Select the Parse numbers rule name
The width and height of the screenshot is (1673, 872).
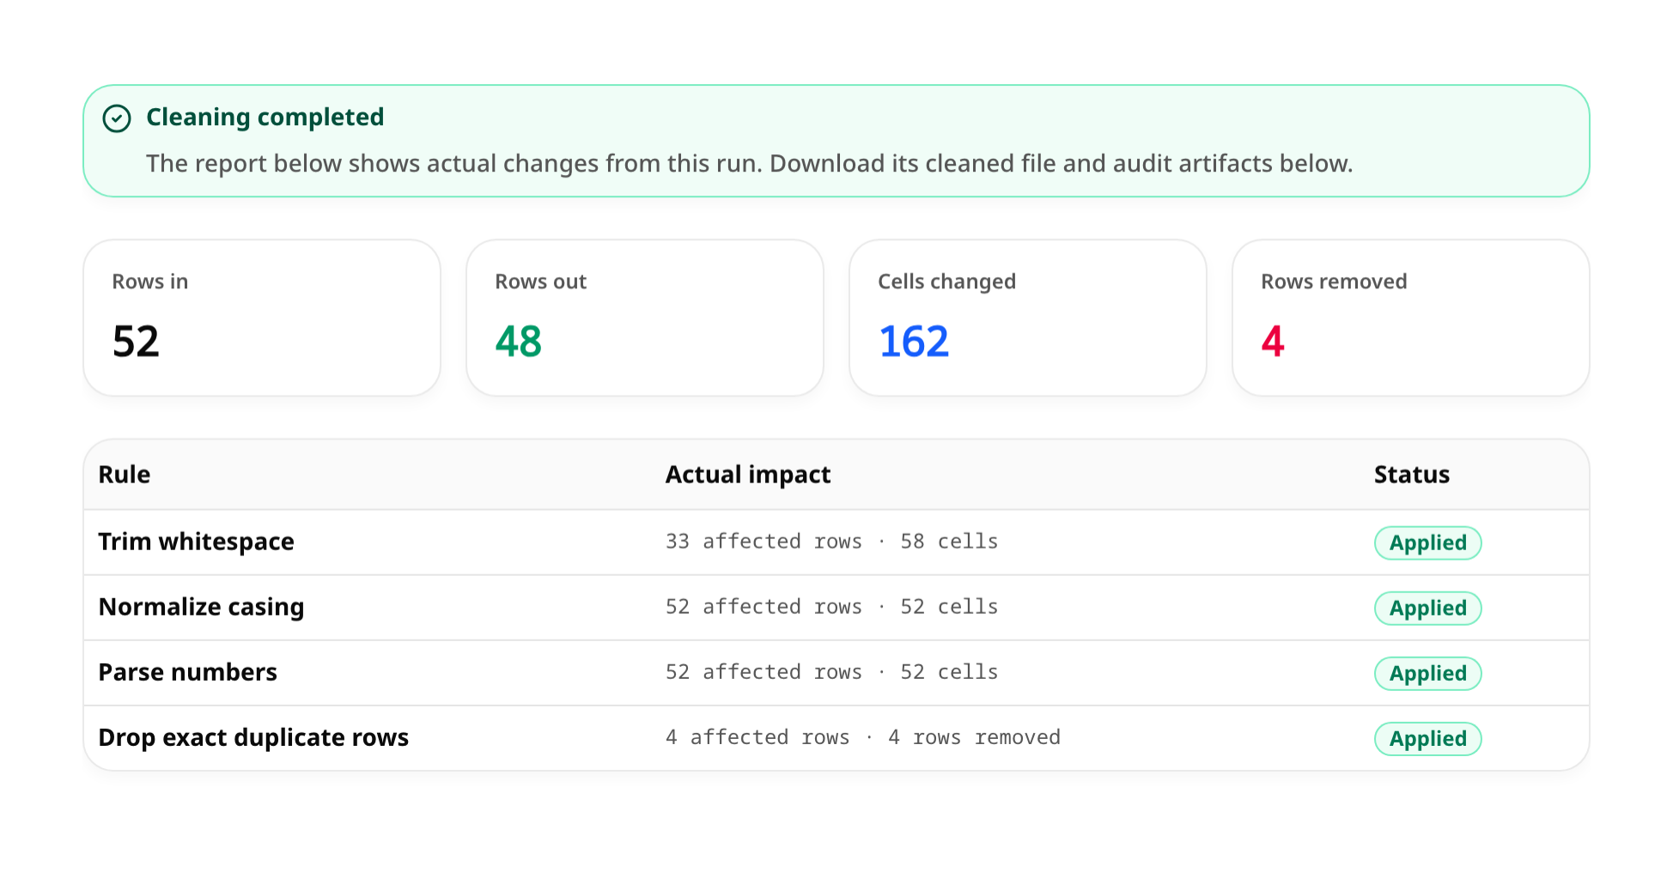tap(187, 672)
